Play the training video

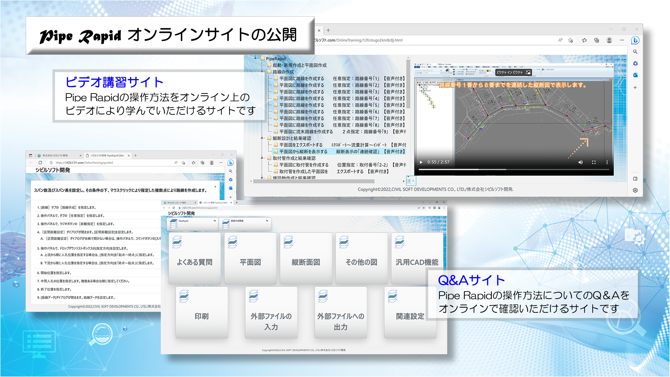pos(421,162)
